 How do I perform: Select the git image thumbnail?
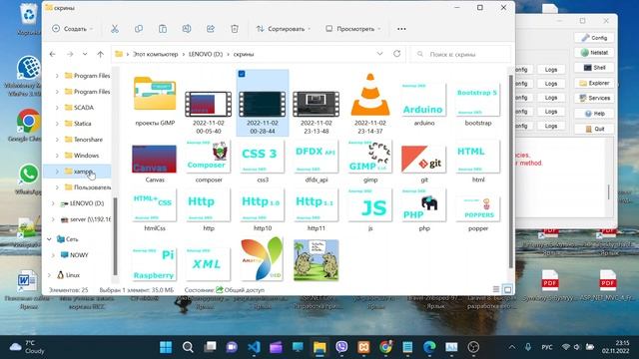click(x=423, y=163)
